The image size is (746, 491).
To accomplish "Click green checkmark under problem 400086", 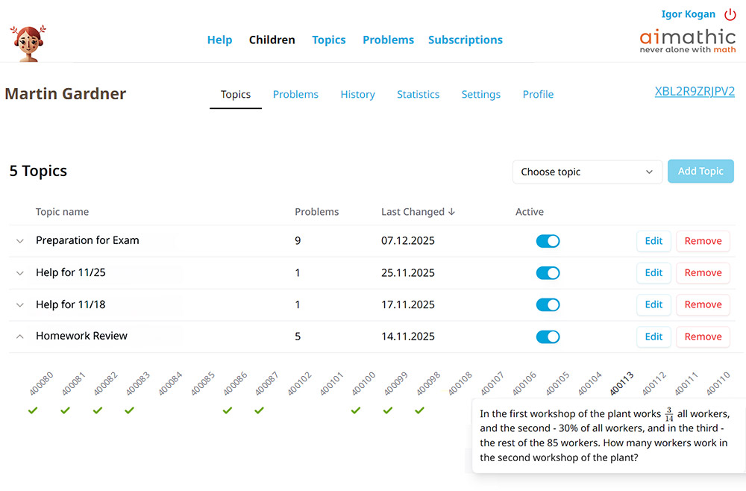I will click(x=228, y=410).
